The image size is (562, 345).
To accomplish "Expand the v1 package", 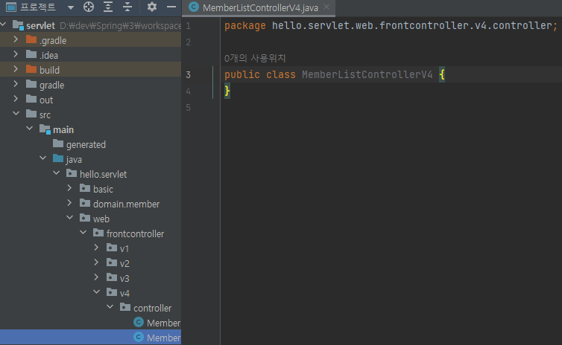I will 96,248.
